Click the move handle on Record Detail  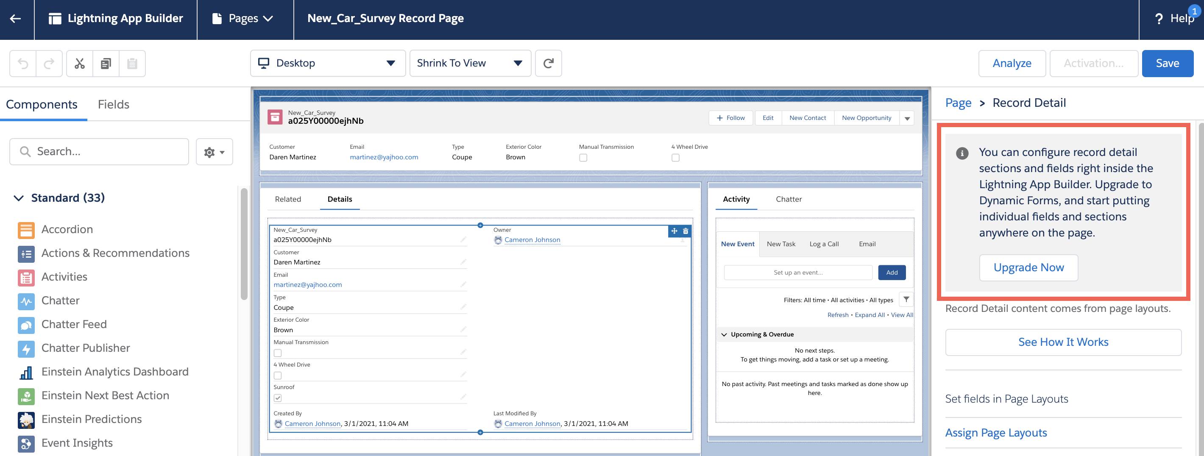click(674, 231)
